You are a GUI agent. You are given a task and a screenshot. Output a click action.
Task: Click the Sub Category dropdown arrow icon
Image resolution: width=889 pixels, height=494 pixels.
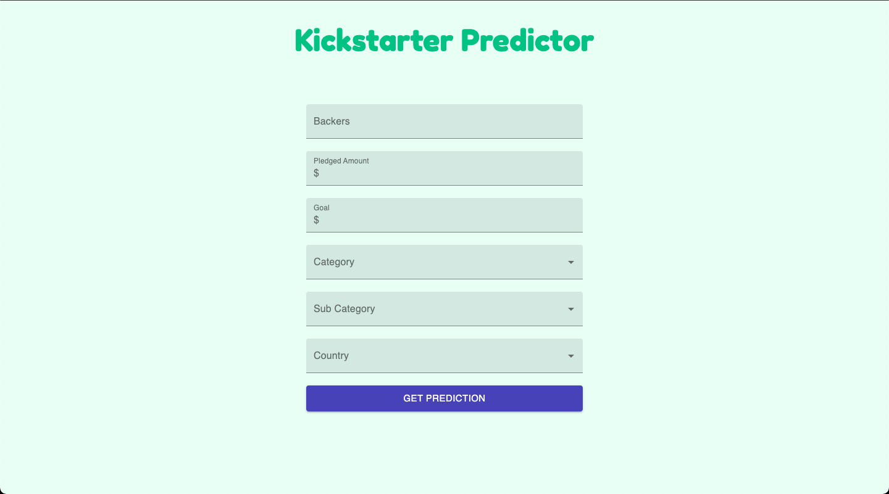pos(571,309)
